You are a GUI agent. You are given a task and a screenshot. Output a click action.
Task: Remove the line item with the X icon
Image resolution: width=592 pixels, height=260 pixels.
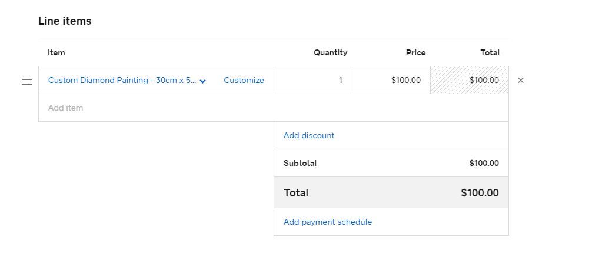(520, 81)
